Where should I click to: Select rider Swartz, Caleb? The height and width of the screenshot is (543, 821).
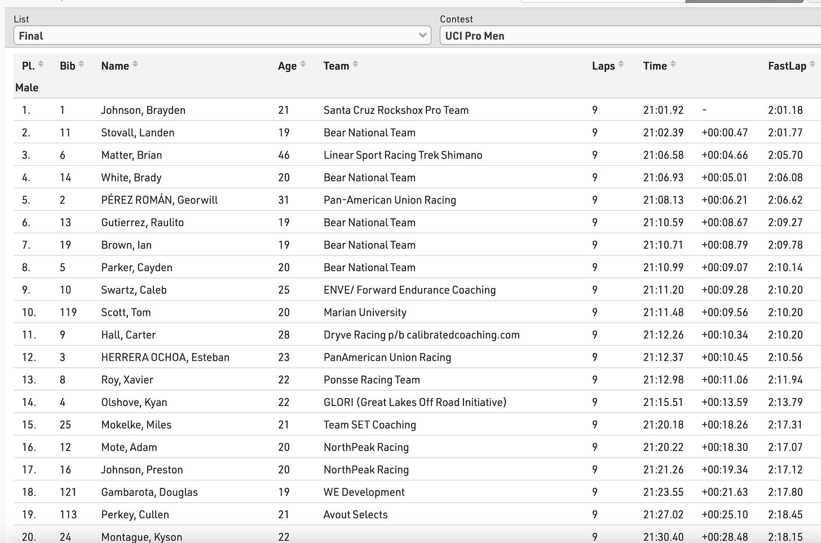click(x=134, y=290)
